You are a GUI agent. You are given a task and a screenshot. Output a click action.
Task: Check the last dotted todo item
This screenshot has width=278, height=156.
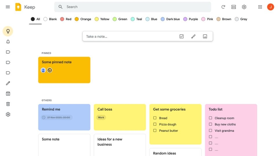point(211,149)
